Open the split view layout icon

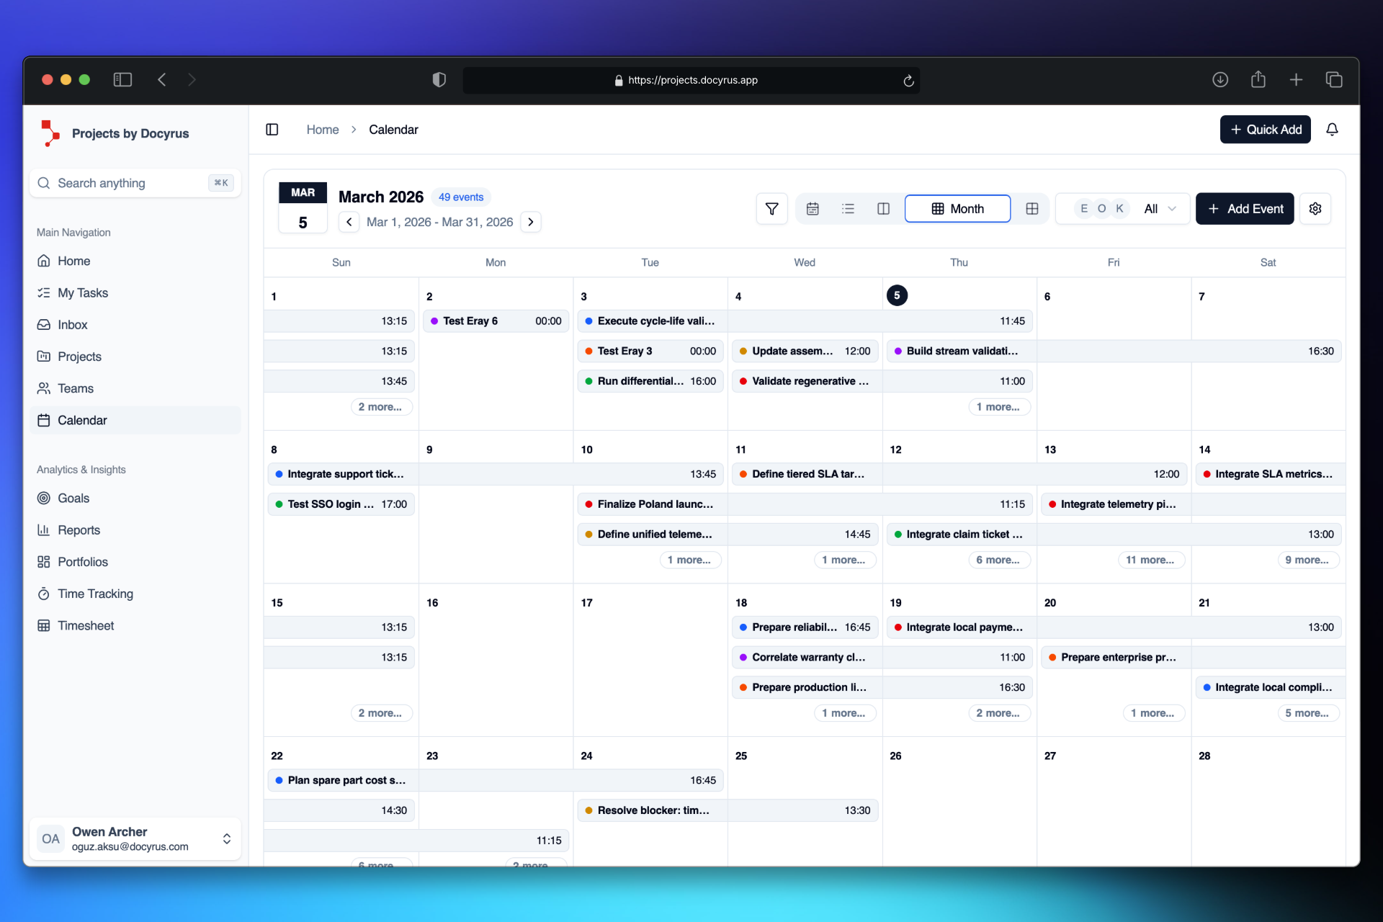tap(883, 208)
